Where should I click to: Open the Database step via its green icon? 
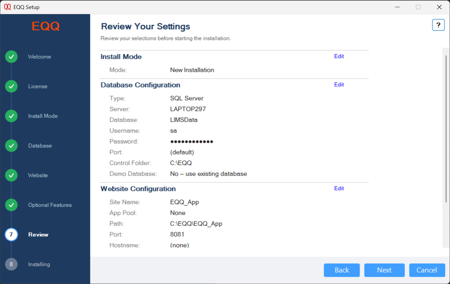point(11,146)
